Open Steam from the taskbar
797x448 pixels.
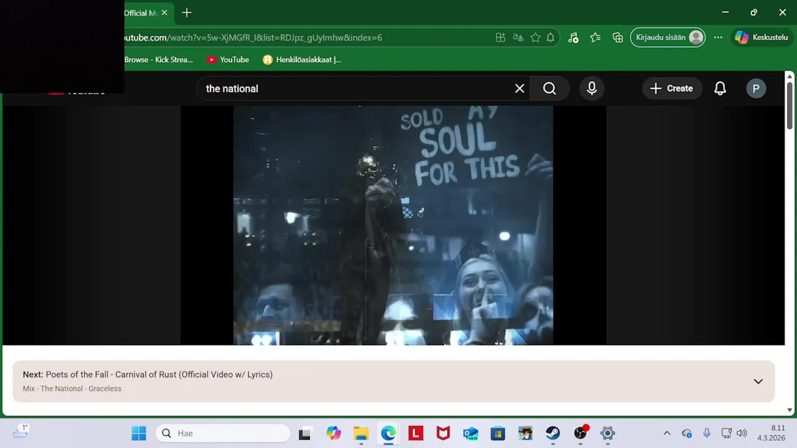(553, 433)
